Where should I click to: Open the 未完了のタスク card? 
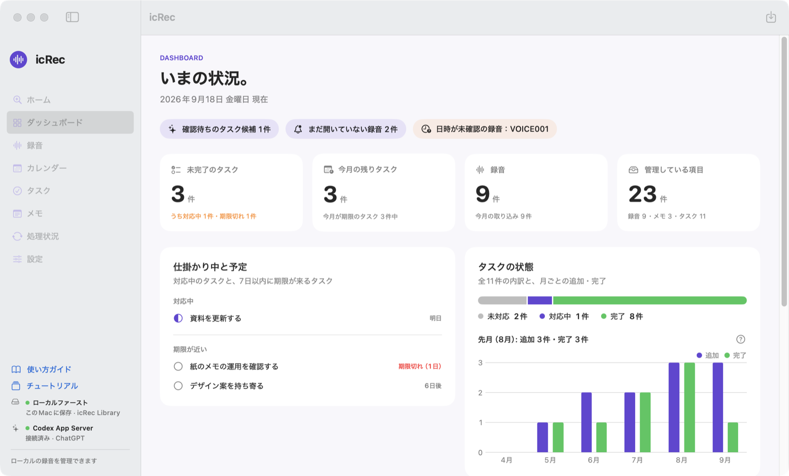pos(231,192)
